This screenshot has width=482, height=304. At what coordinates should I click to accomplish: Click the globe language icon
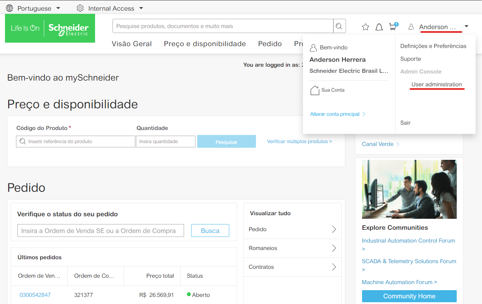tap(10, 8)
